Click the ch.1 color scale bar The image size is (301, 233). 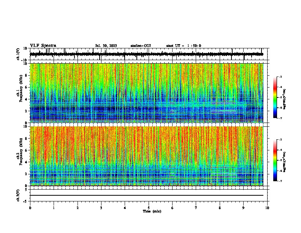[275, 97]
